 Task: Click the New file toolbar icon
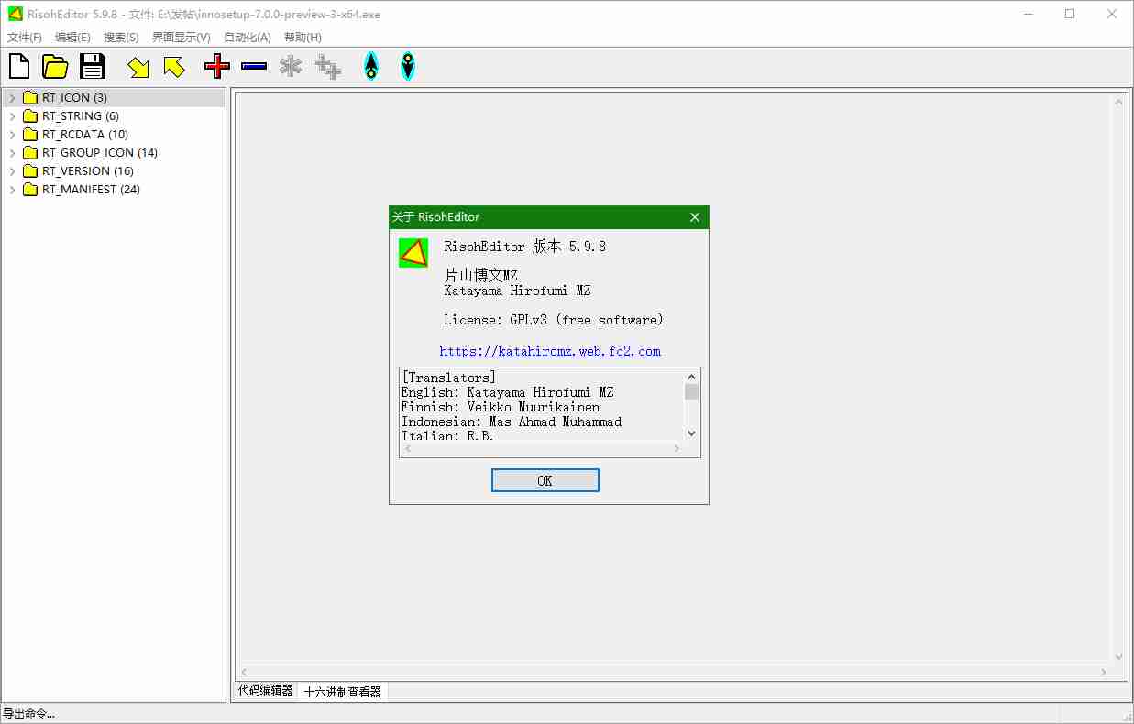(x=19, y=66)
